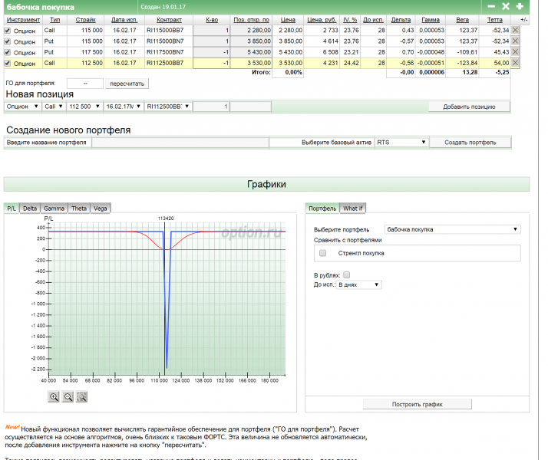Uncheck the first Call 115 000 row checkbox

(8, 31)
